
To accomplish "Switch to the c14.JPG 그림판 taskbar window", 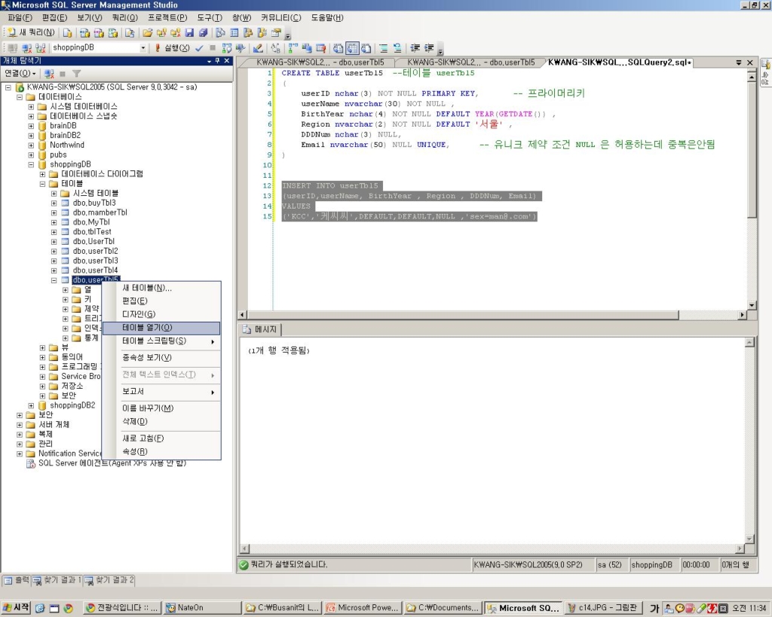I will click(x=602, y=608).
